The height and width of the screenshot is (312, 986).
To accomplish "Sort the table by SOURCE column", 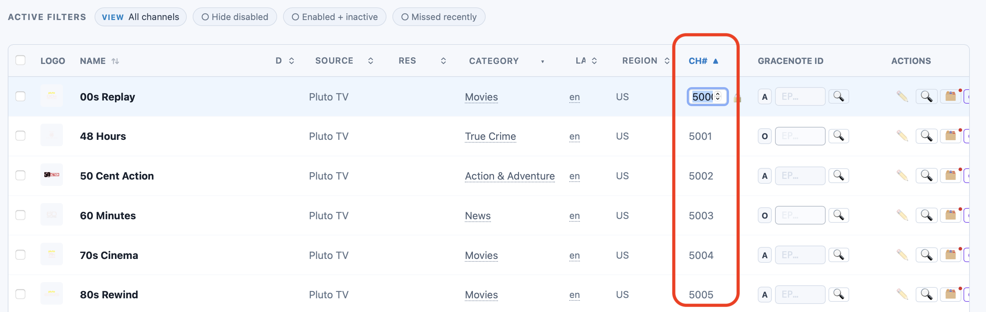I will pyautogui.click(x=344, y=61).
